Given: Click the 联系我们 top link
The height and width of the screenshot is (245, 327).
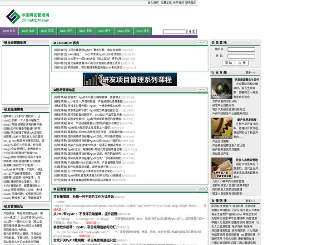Looking at the screenshot, I should pyautogui.click(x=191, y=3).
